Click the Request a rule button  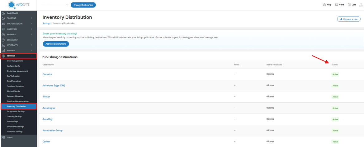tap(349, 19)
